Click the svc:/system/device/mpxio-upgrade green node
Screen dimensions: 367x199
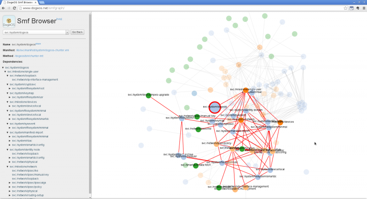[x=148, y=96]
